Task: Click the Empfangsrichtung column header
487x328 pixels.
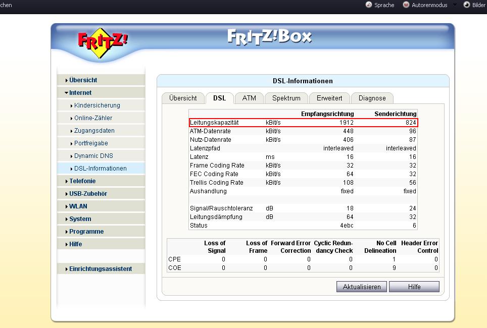Action: (x=327, y=114)
